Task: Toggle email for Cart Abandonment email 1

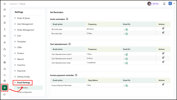Action: click(126, 55)
